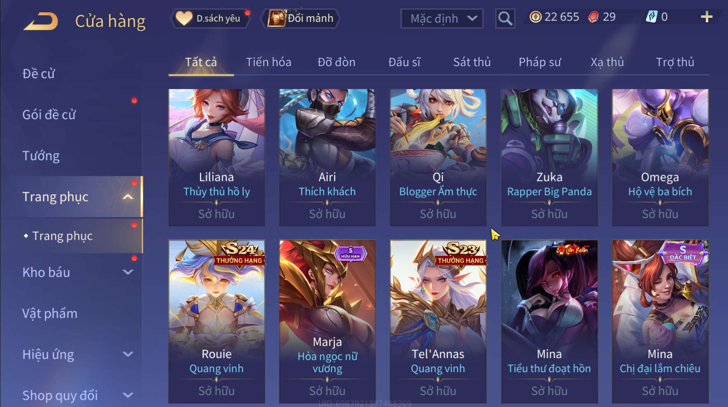
Task: Click the back arrow icon
Action: coord(40,21)
